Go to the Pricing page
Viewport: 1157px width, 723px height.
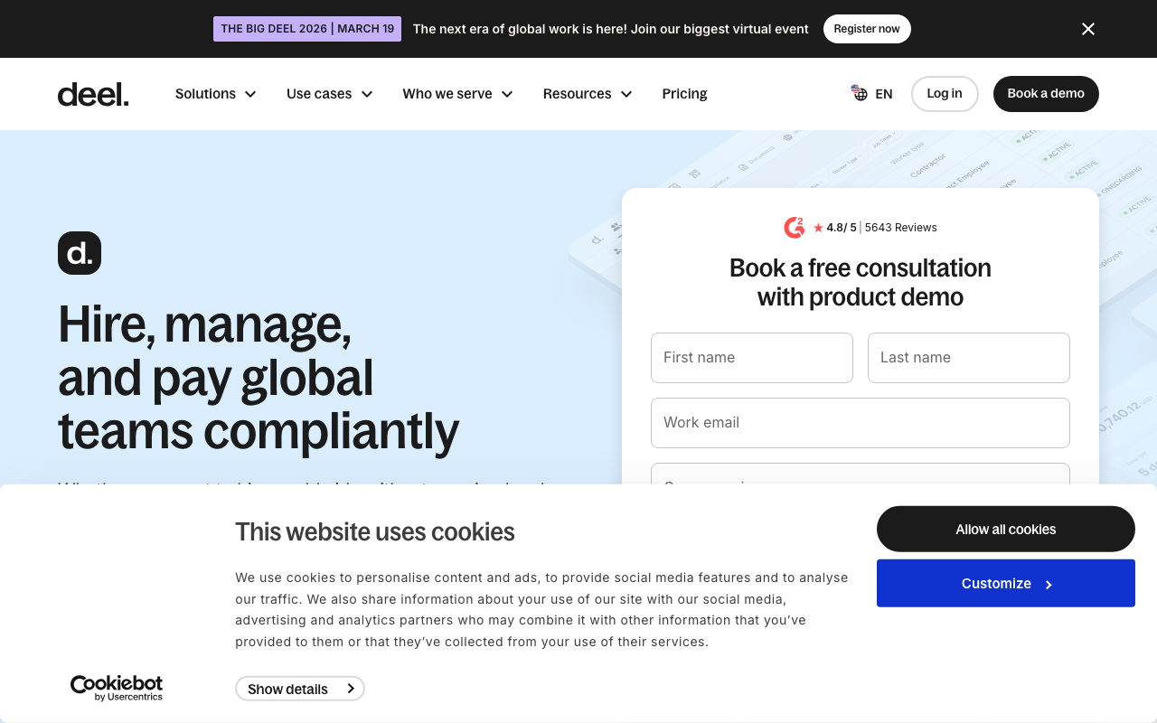[684, 94]
